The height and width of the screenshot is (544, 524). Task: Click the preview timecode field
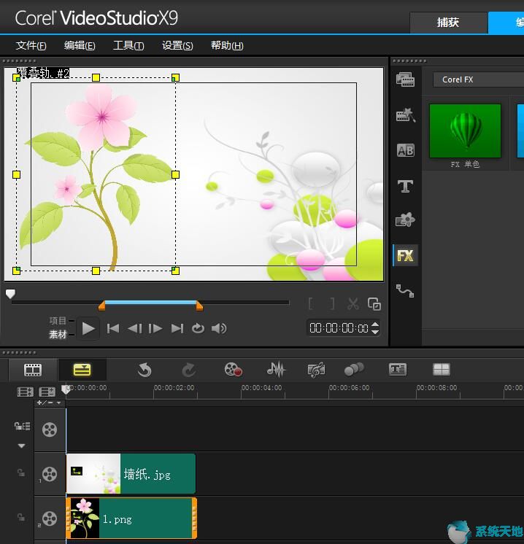pyautogui.click(x=339, y=328)
